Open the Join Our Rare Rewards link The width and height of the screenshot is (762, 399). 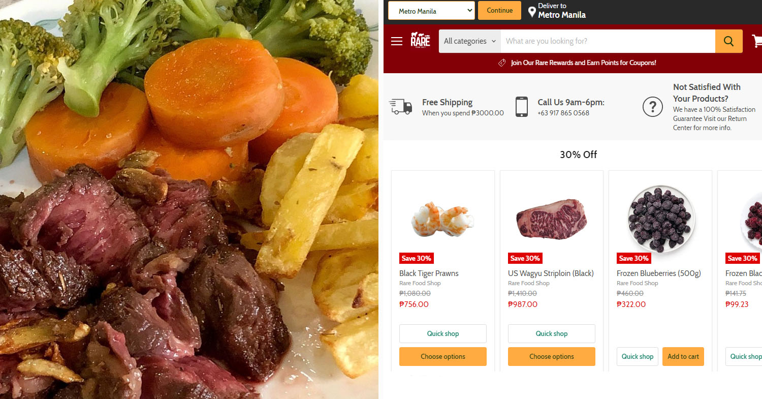click(x=583, y=63)
